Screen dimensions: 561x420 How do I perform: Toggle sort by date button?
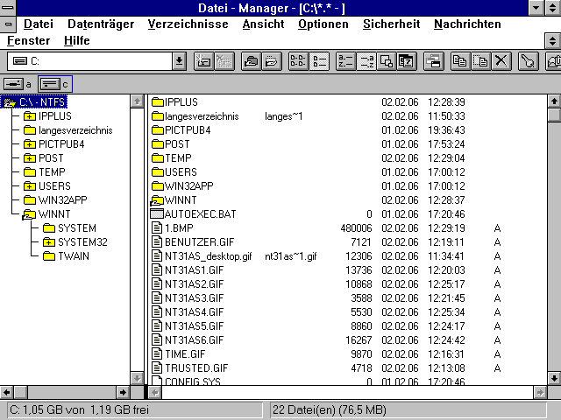(407, 61)
